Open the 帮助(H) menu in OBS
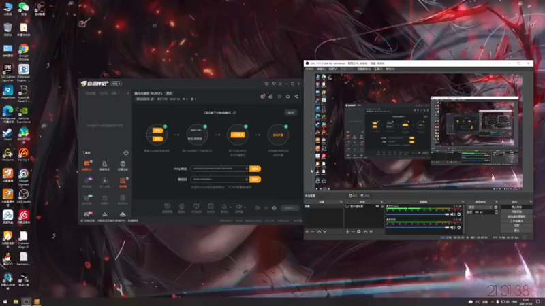This screenshot has width=545, height=306. (390, 69)
